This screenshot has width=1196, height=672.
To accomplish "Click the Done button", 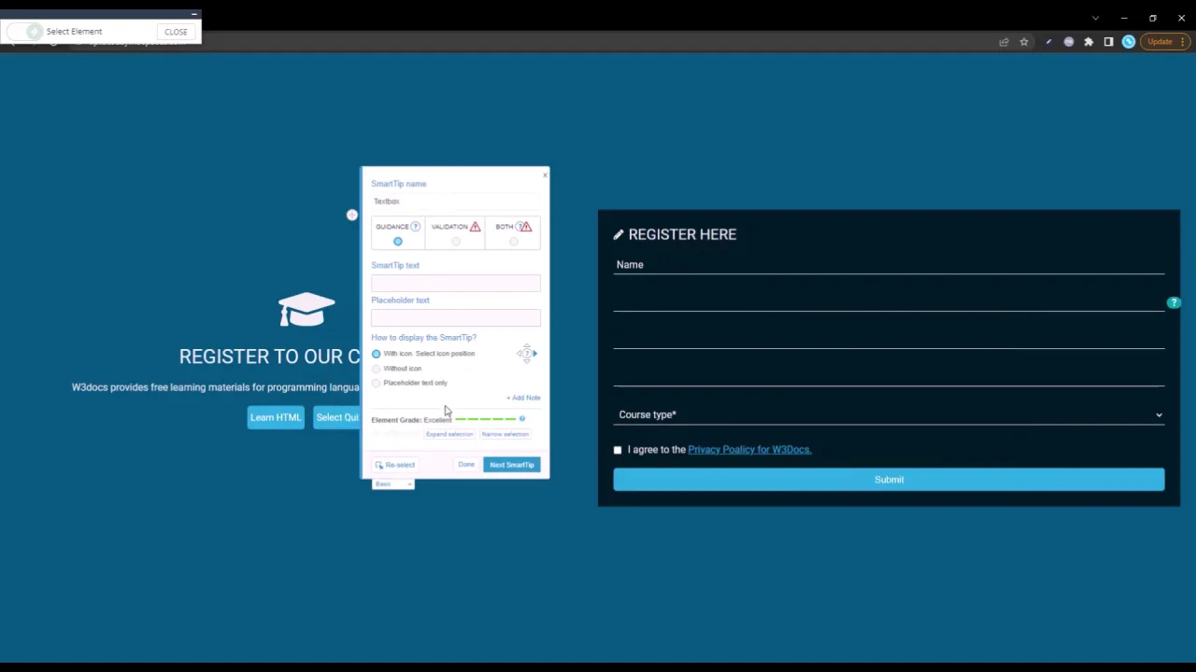I will coord(466,465).
